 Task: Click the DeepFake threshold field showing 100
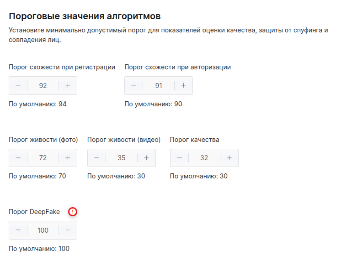(43, 230)
